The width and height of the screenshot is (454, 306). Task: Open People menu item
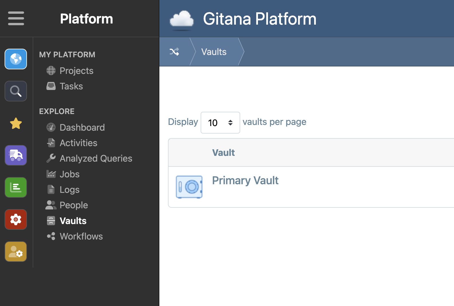pos(74,205)
